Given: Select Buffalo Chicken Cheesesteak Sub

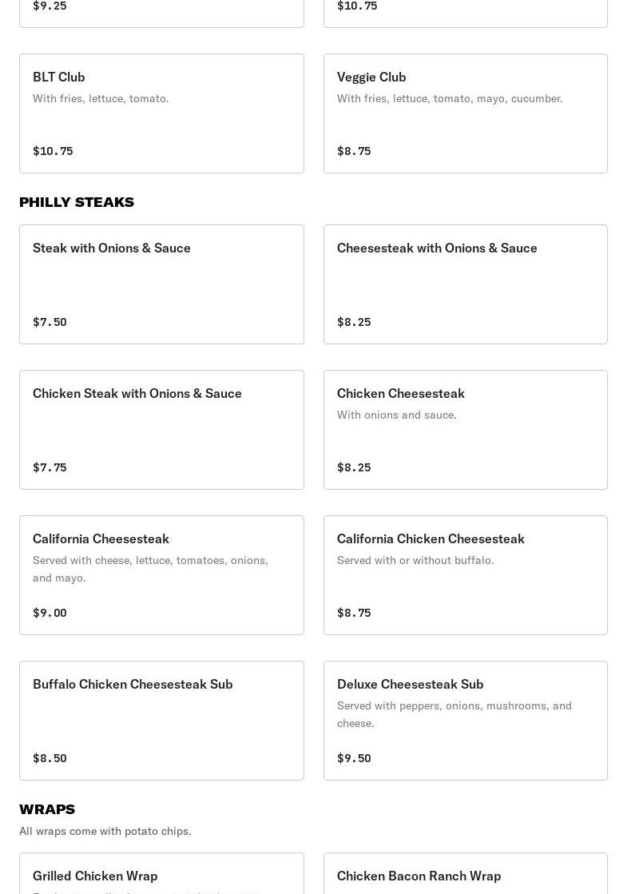Looking at the screenshot, I should tap(161, 721).
